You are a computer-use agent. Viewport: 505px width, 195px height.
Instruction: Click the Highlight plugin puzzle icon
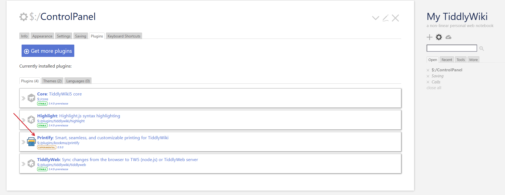tap(31, 120)
